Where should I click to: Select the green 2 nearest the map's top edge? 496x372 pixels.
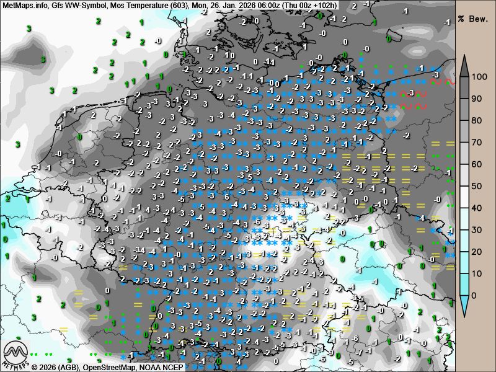click(x=98, y=21)
